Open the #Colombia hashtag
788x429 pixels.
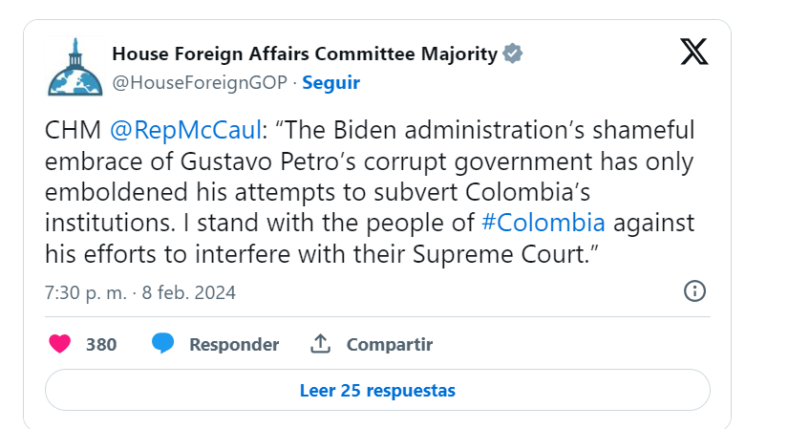[543, 223]
